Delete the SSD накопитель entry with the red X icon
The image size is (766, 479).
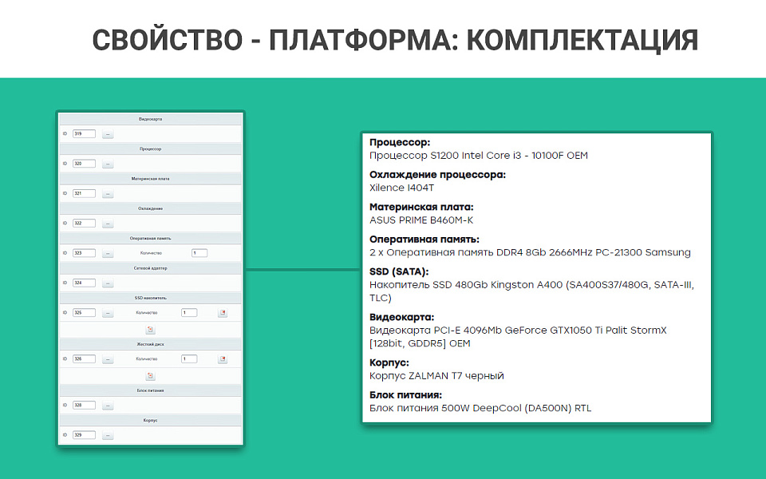click(x=222, y=313)
